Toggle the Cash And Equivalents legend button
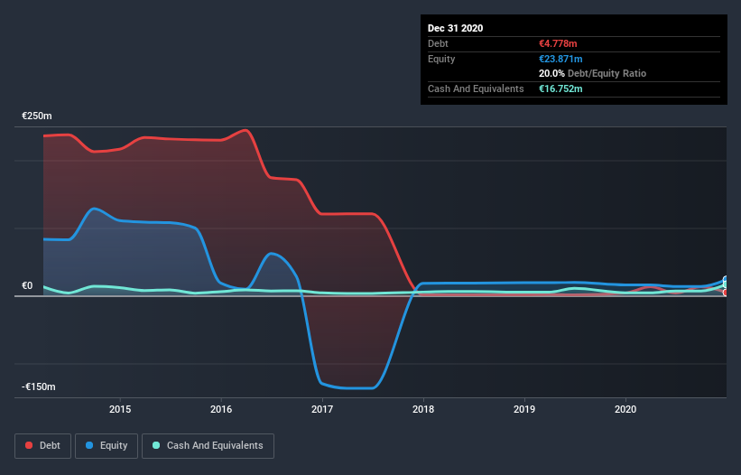This screenshot has width=741, height=475. pos(208,446)
